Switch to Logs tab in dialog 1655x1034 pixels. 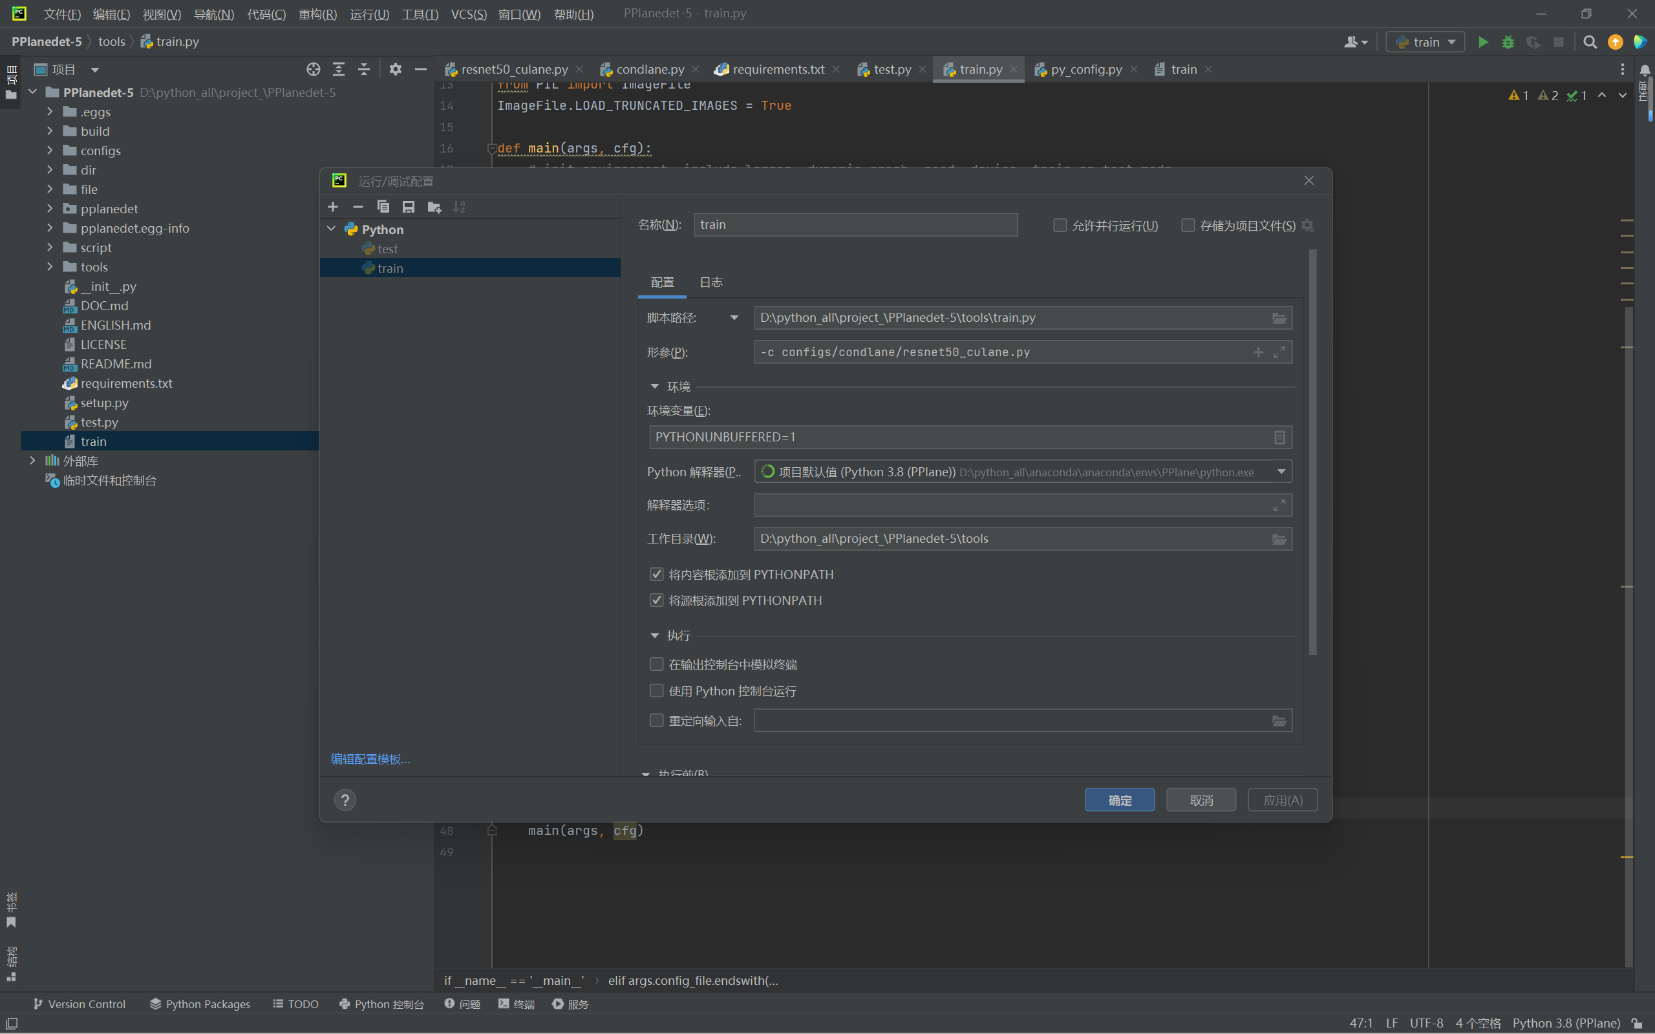click(x=710, y=282)
